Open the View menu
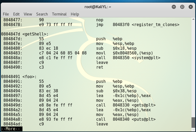Image resolution: width=196 pixels, height=132 pixels. click(x=28, y=14)
